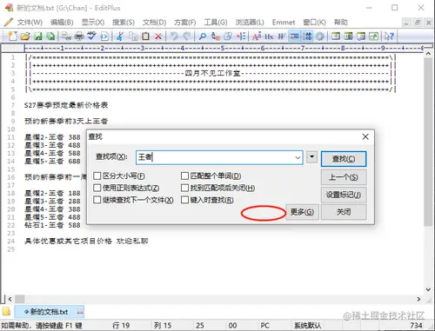
Task: Open preferences gear toolbar icon
Action: (x=320, y=36)
